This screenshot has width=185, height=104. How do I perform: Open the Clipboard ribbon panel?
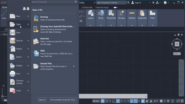click(x=142, y=15)
